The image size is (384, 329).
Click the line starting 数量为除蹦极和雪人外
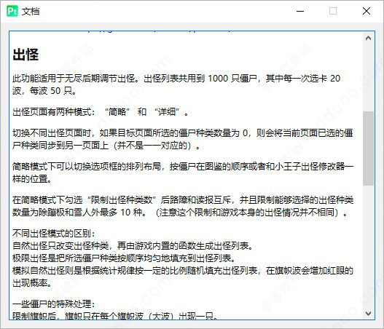click(x=180, y=213)
